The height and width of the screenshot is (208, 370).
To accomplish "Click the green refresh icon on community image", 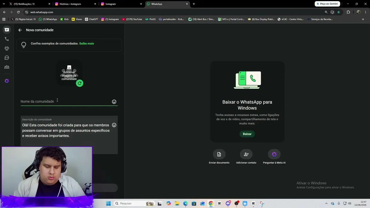I will click(79, 83).
